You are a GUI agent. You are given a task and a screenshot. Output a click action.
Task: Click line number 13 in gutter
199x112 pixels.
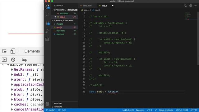click(x=84, y=53)
